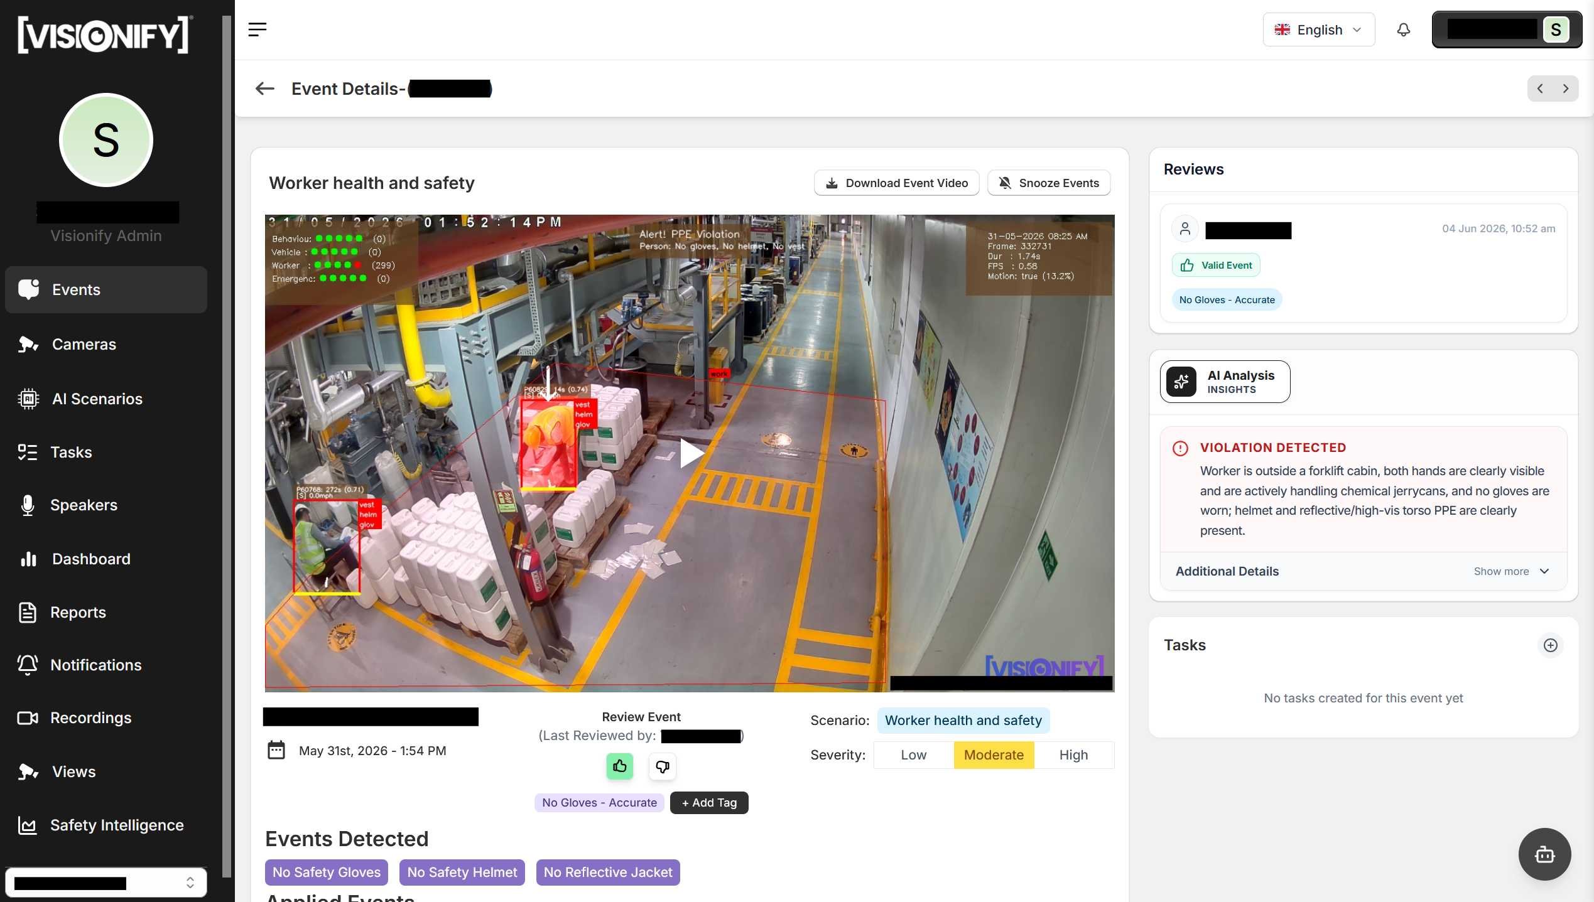Click the Tasks menu label in sidebar
Viewport: 1594px width, 902px height.
(72, 452)
